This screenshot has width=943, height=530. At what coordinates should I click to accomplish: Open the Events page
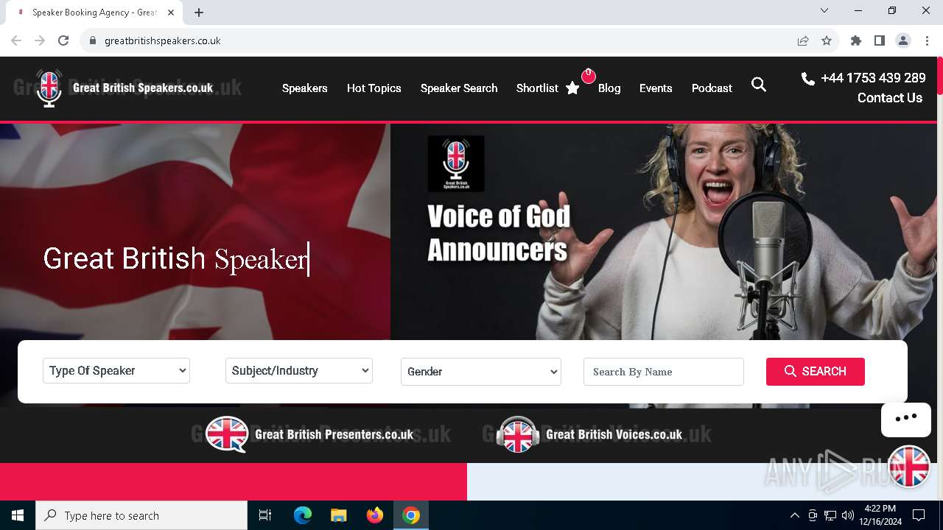click(656, 88)
